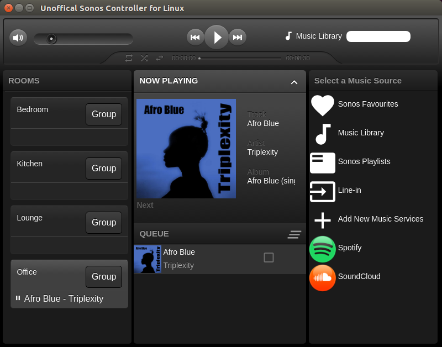Click the large Afro Blue album artwork

click(x=186, y=149)
